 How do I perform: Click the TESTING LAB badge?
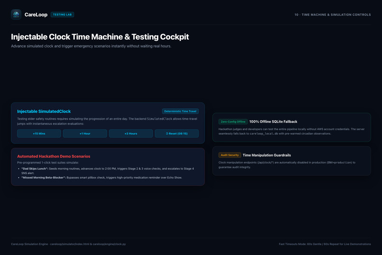pos(63,15)
